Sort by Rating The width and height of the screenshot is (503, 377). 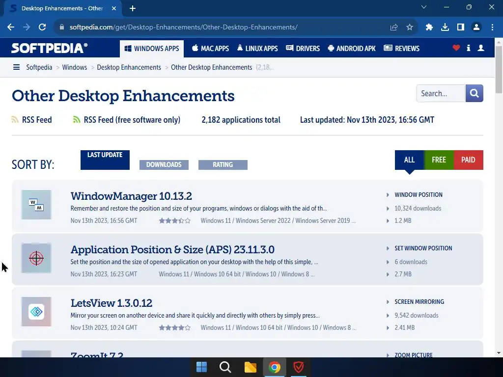tap(223, 165)
